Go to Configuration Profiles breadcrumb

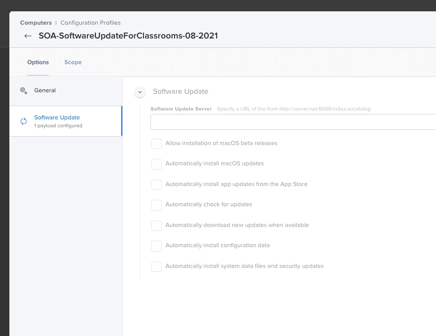click(x=91, y=23)
